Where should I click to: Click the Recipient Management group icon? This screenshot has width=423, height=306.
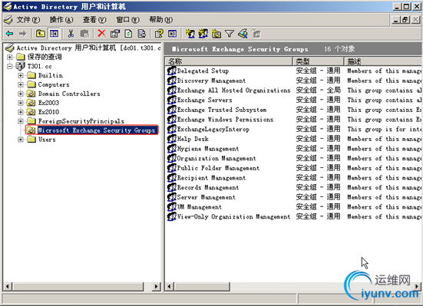[172, 178]
